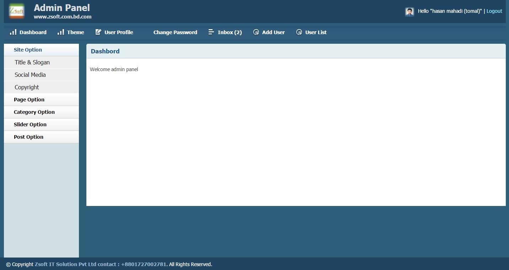The image size is (509, 270).
Task: Select Social Media under Site Option
Action: click(x=30, y=75)
